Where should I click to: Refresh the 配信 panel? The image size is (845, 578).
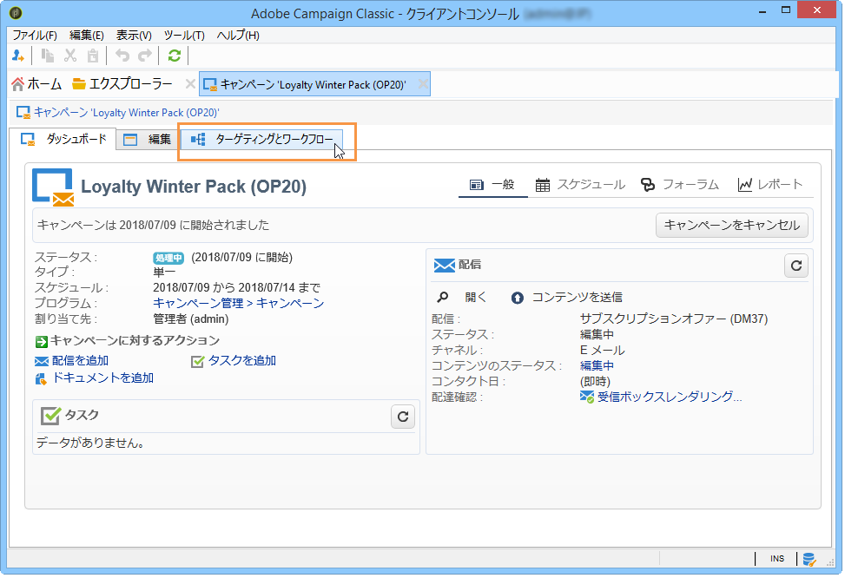pyautogui.click(x=796, y=265)
